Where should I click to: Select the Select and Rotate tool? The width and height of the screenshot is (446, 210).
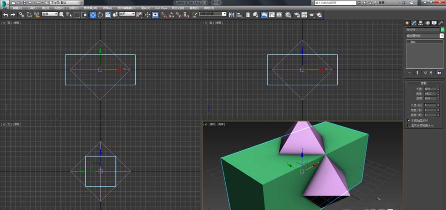coord(100,15)
